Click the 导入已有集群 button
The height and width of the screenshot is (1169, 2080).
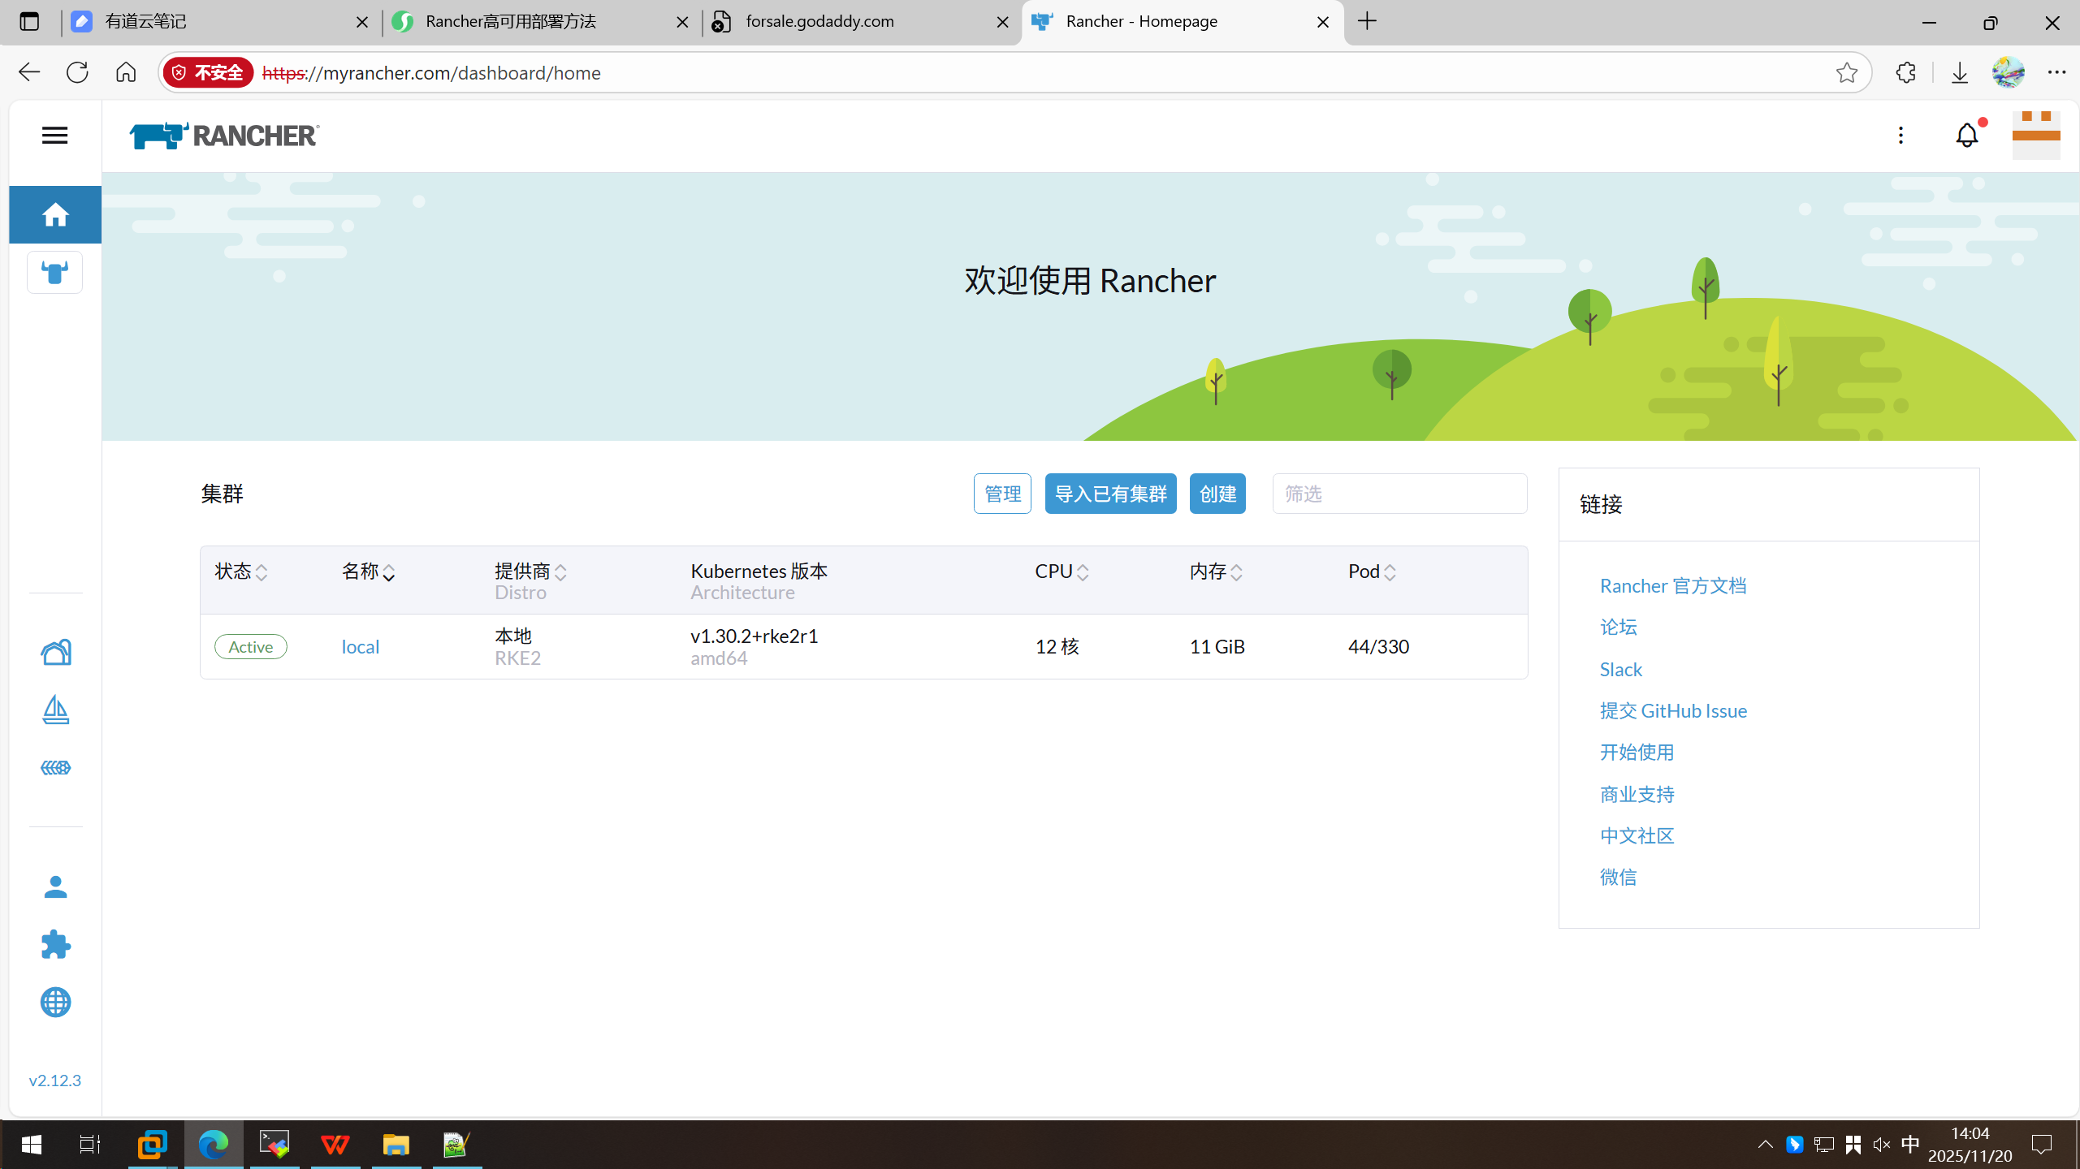point(1110,494)
